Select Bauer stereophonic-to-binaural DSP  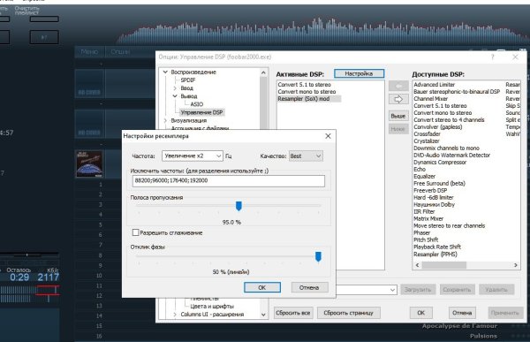[x=457, y=92]
